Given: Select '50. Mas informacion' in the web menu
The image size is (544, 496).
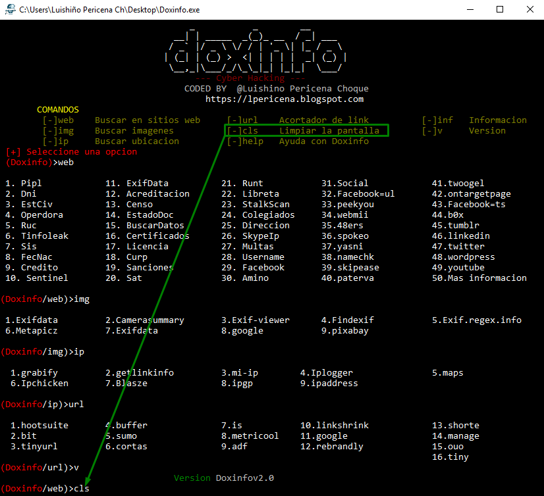Looking at the screenshot, I should [x=479, y=278].
